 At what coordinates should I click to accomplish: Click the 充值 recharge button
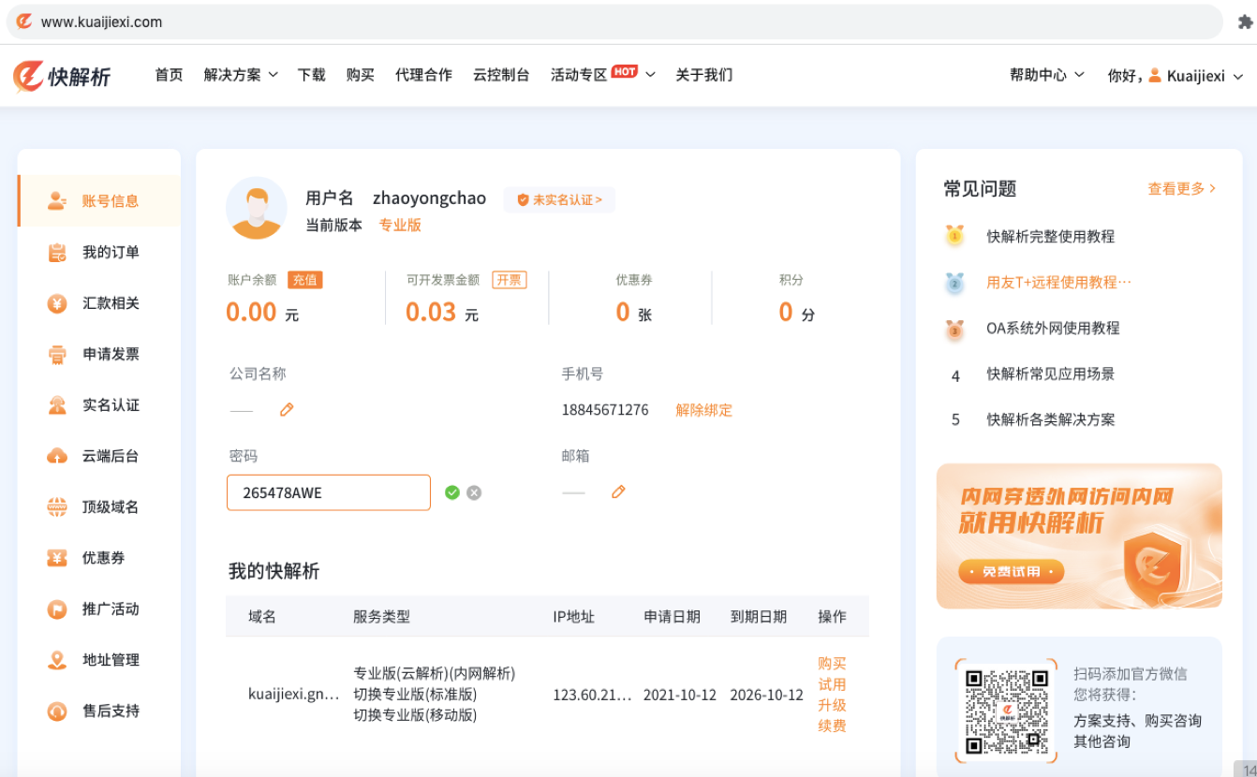pos(304,280)
